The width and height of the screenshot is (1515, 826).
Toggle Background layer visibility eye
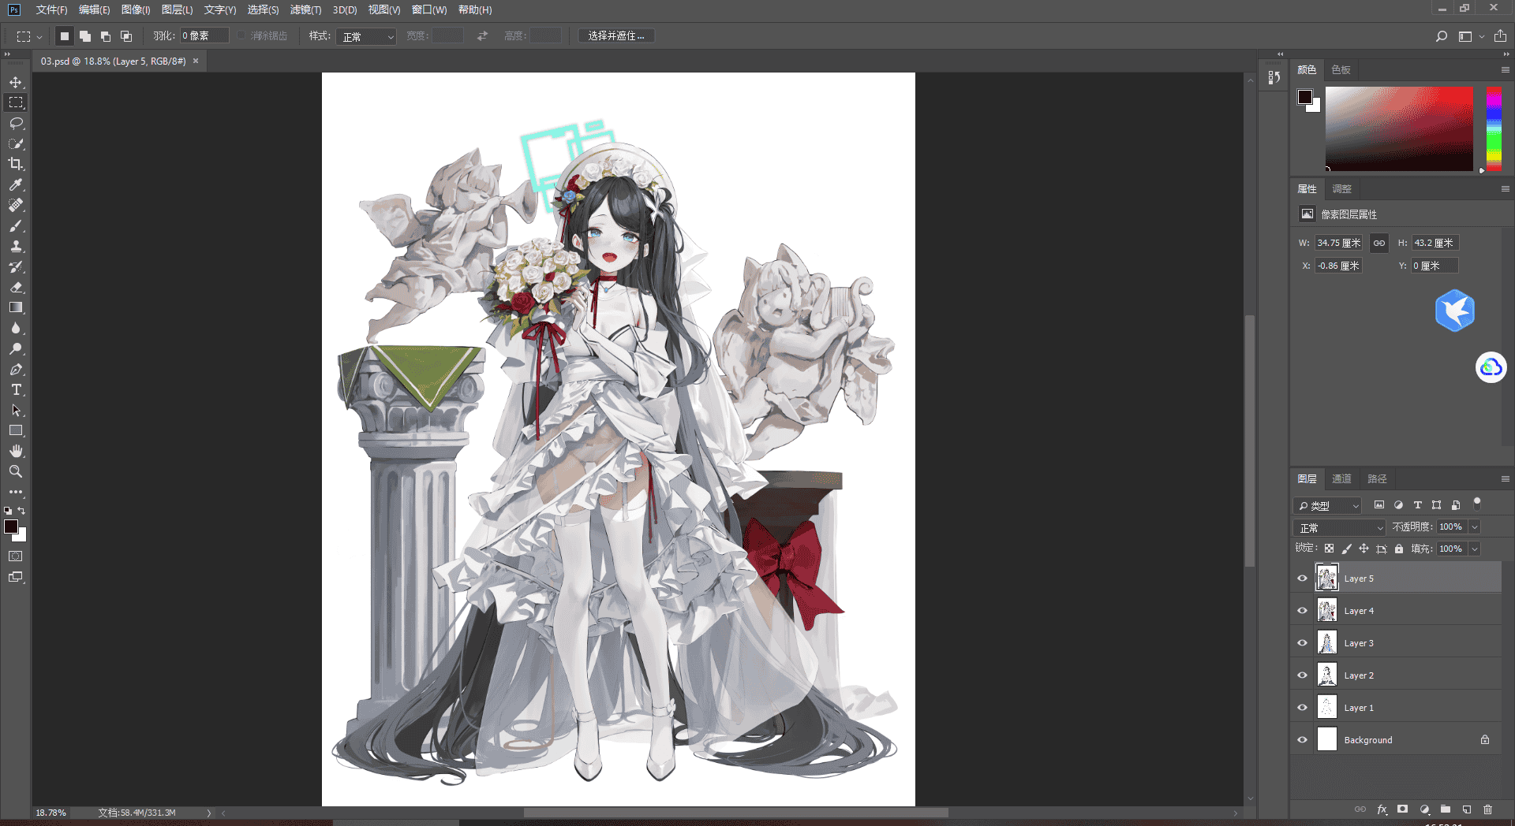1303,739
